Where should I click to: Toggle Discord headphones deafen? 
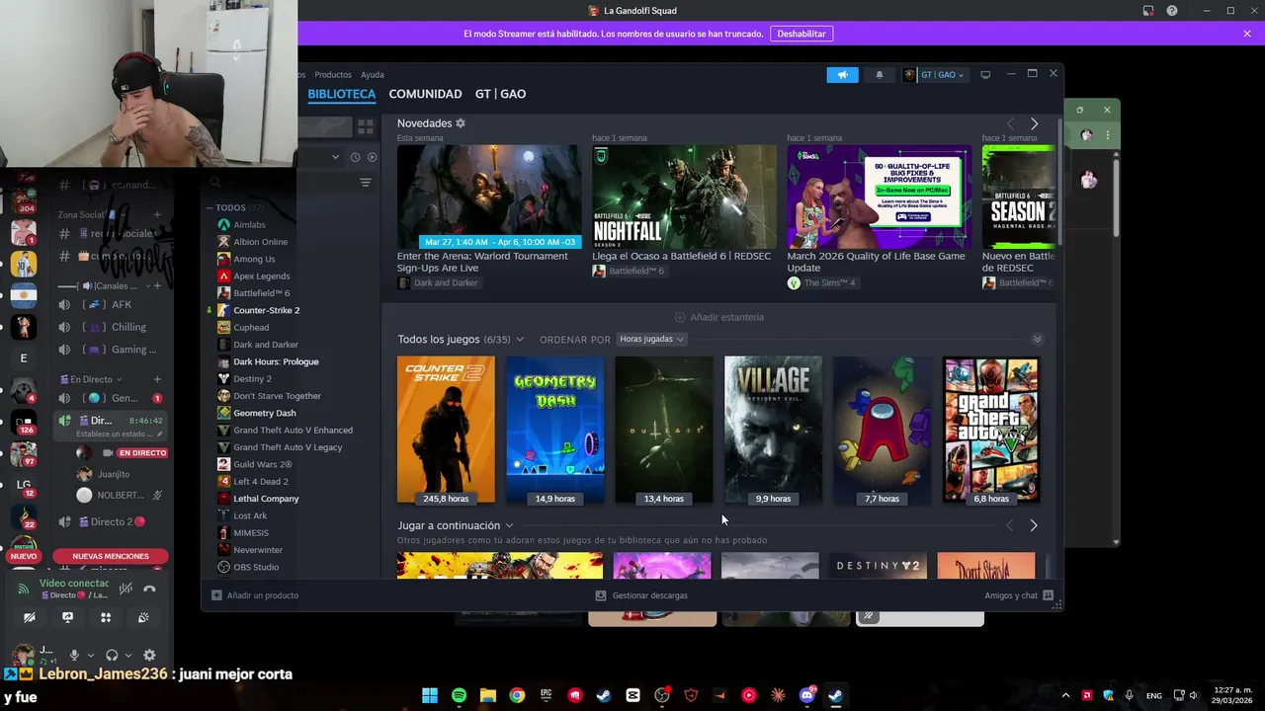tap(112, 655)
